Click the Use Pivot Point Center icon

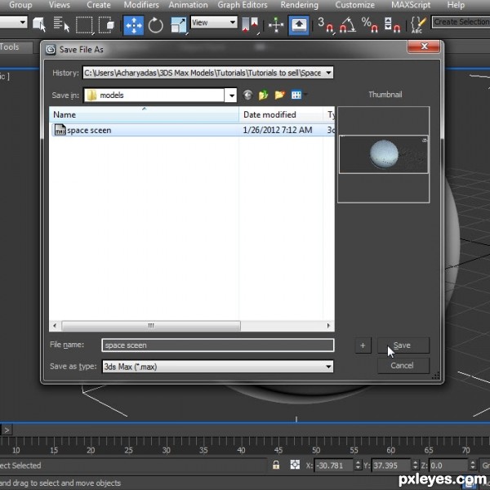(x=251, y=25)
